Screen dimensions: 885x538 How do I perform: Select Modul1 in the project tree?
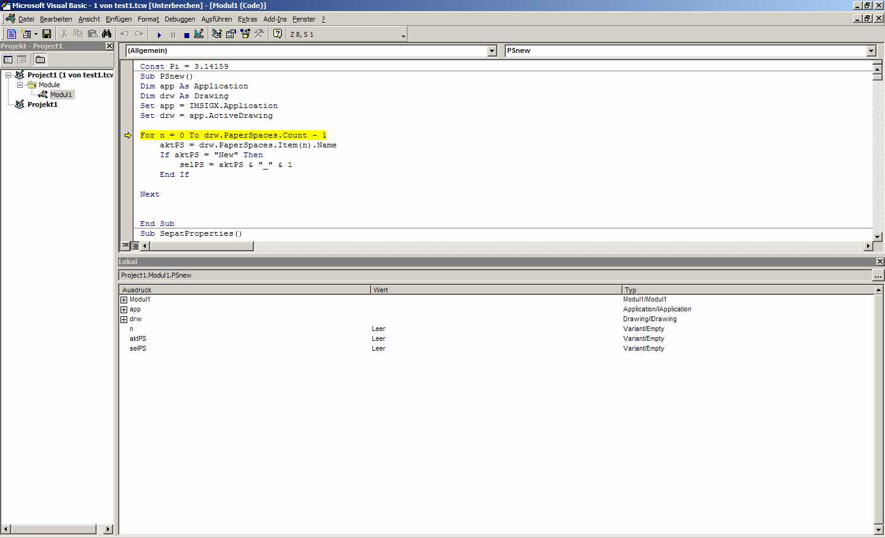point(61,95)
